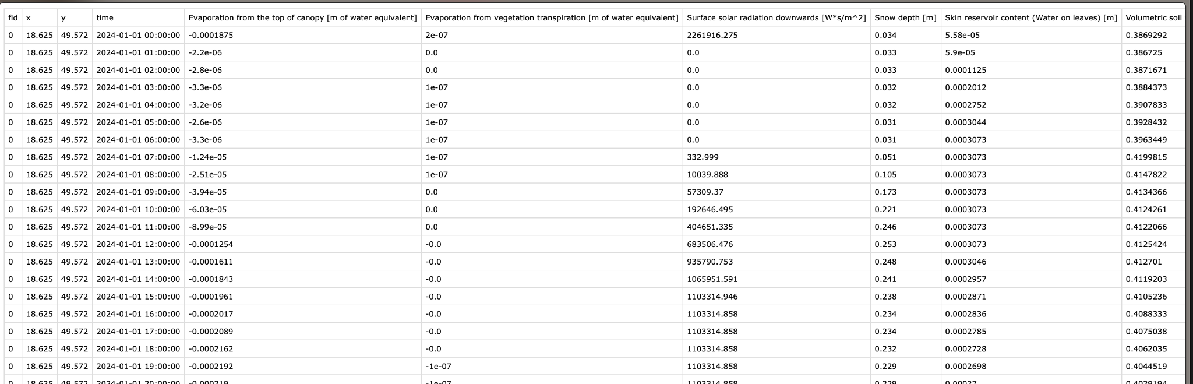Click the canopy evaporation cell '-1.24e-05'
Image resolution: width=1193 pixels, height=384 pixels.
(207, 157)
